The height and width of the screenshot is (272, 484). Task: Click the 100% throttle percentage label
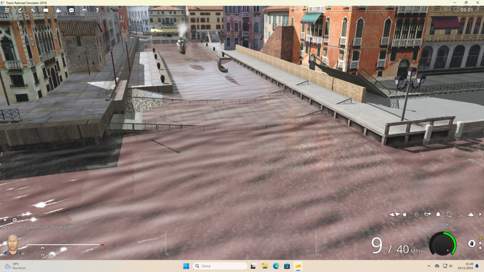point(443,225)
